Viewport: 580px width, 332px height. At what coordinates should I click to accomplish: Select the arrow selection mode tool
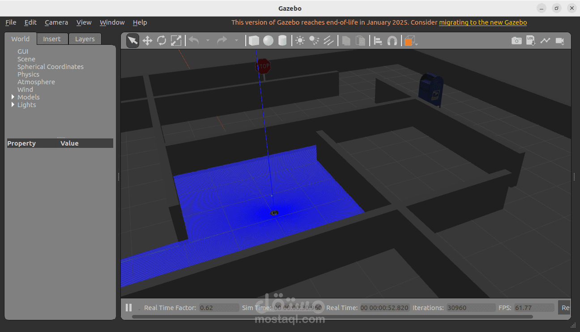[x=132, y=41]
